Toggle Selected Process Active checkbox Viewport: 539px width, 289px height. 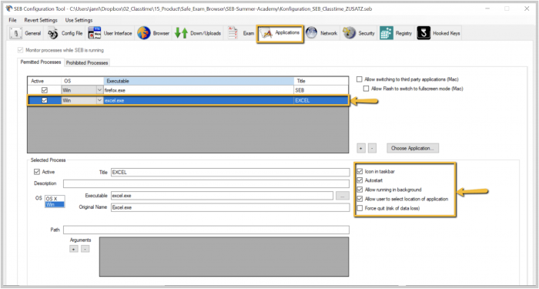pos(37,172)
